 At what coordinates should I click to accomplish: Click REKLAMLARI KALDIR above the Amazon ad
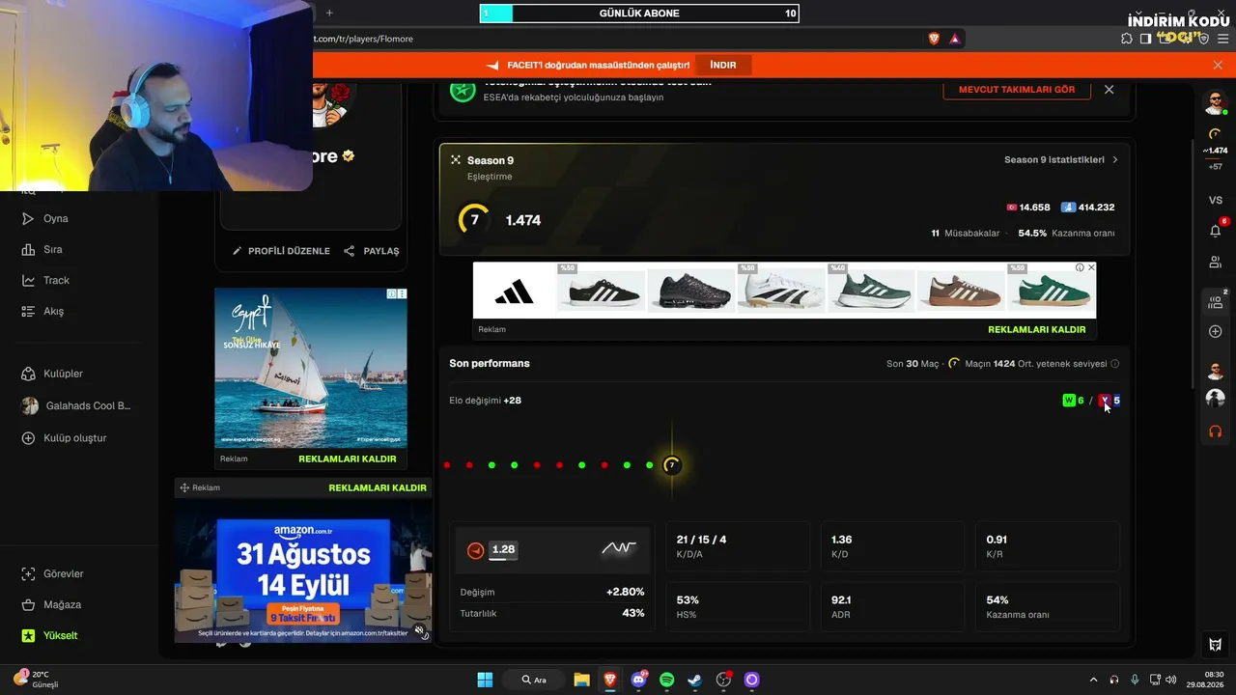378,487
